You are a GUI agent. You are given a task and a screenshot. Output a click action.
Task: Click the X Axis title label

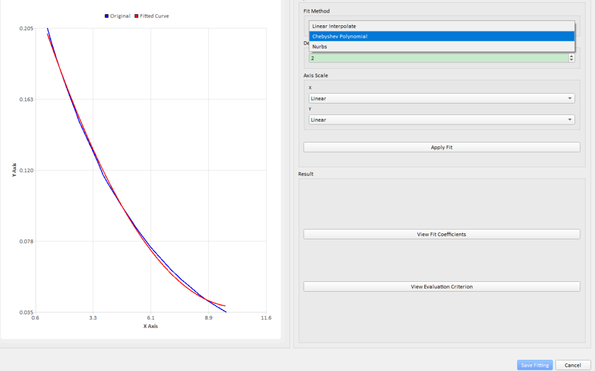(x=150, y=326)
